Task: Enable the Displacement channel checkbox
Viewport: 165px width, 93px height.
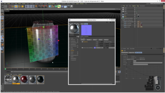Action: click(x=78, y=55)
